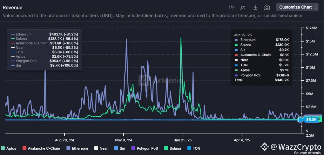Image resolution: width=324 pixels, height=155 pixels.
Task: Click Near $6.5K (-59.2%) legend row
Action: [x=45, y=48]
